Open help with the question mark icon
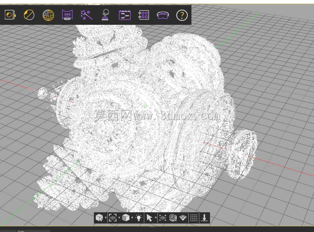 pyautogui.click(x=182, y=15)
